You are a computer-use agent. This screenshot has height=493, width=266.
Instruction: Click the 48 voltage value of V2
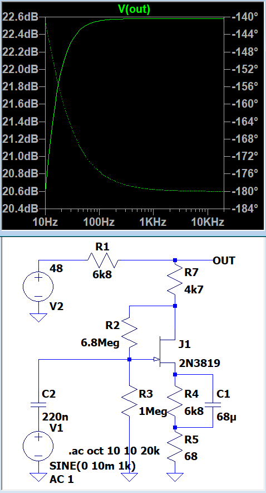56,268
